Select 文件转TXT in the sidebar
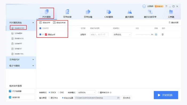Viewport: 187px width, 105px height. click(x=17, y=49)
